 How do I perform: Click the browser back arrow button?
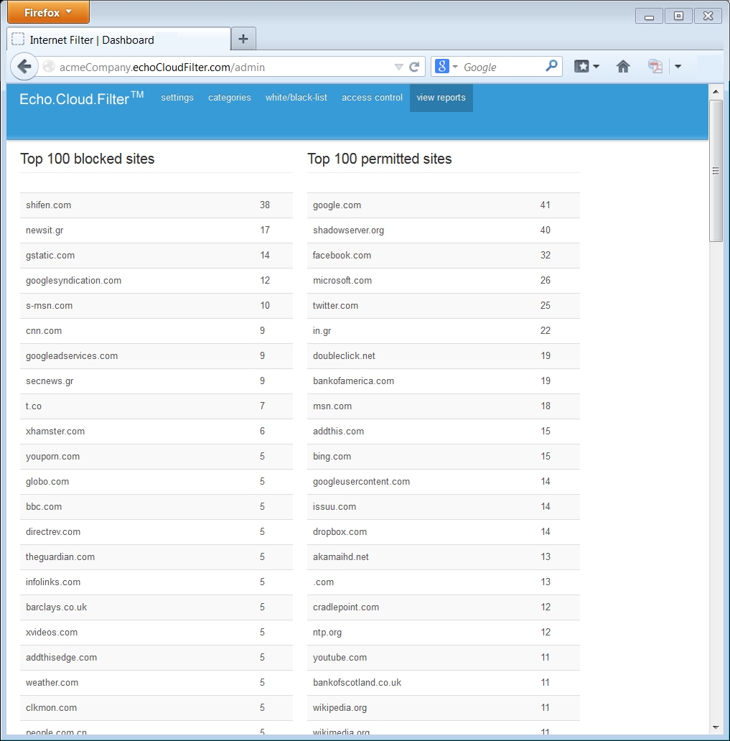pyautogui.click(x=24, y=67)
